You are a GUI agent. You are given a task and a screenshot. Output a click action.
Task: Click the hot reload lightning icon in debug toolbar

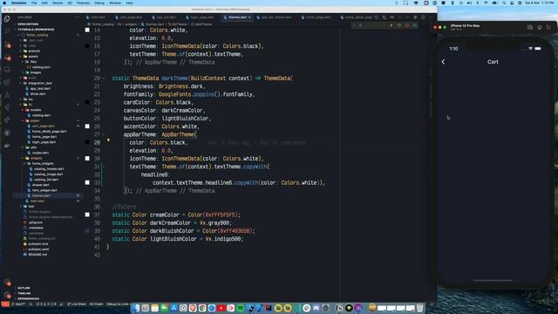coord(391,25)
